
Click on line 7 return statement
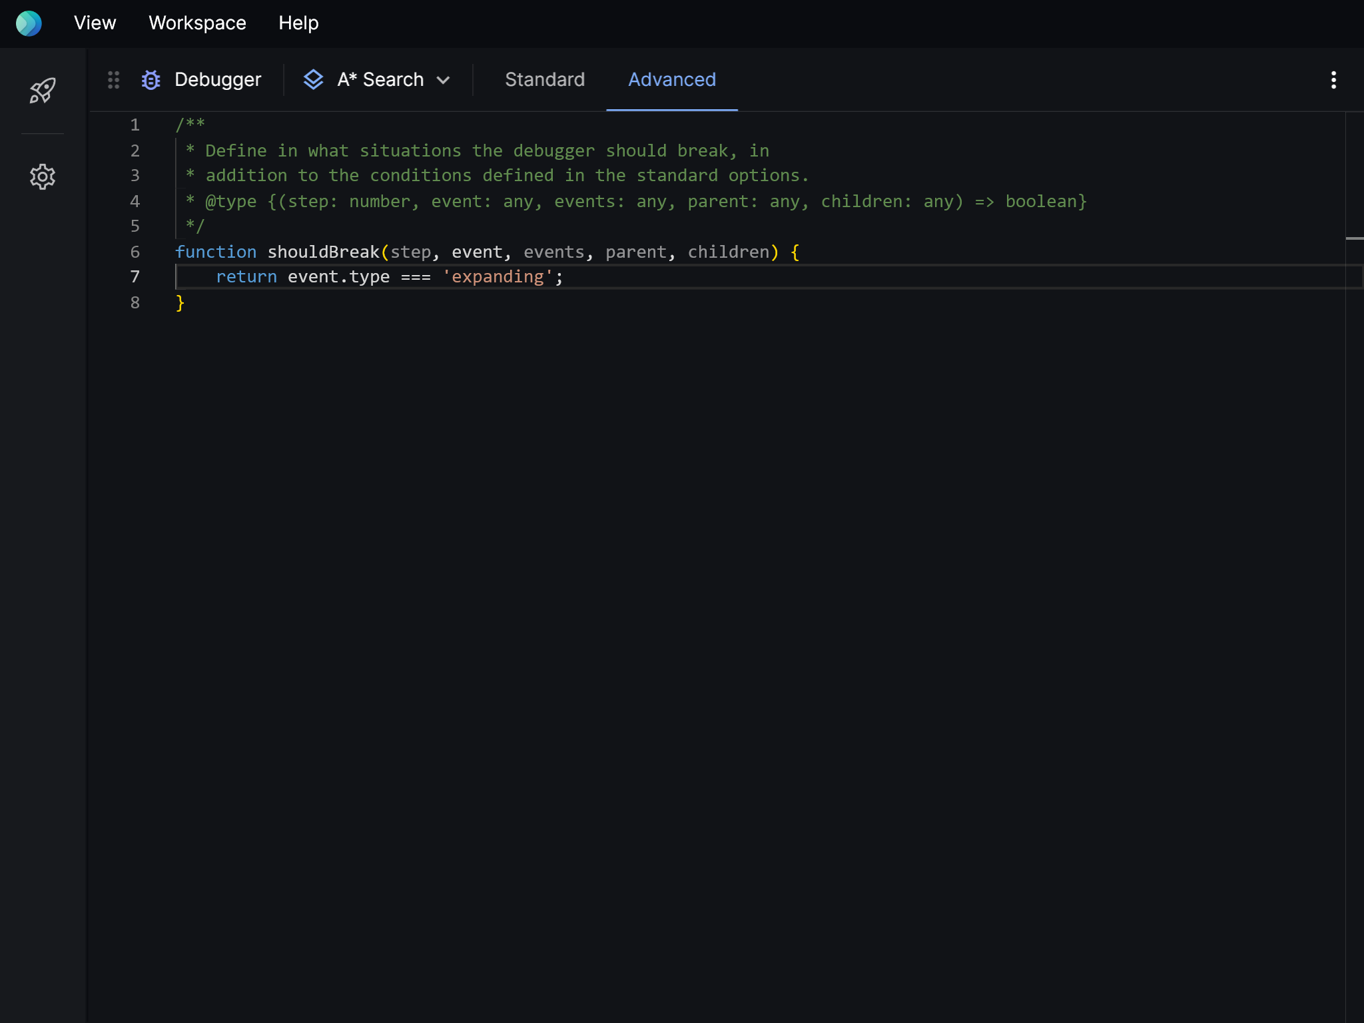tap(389, 277)
